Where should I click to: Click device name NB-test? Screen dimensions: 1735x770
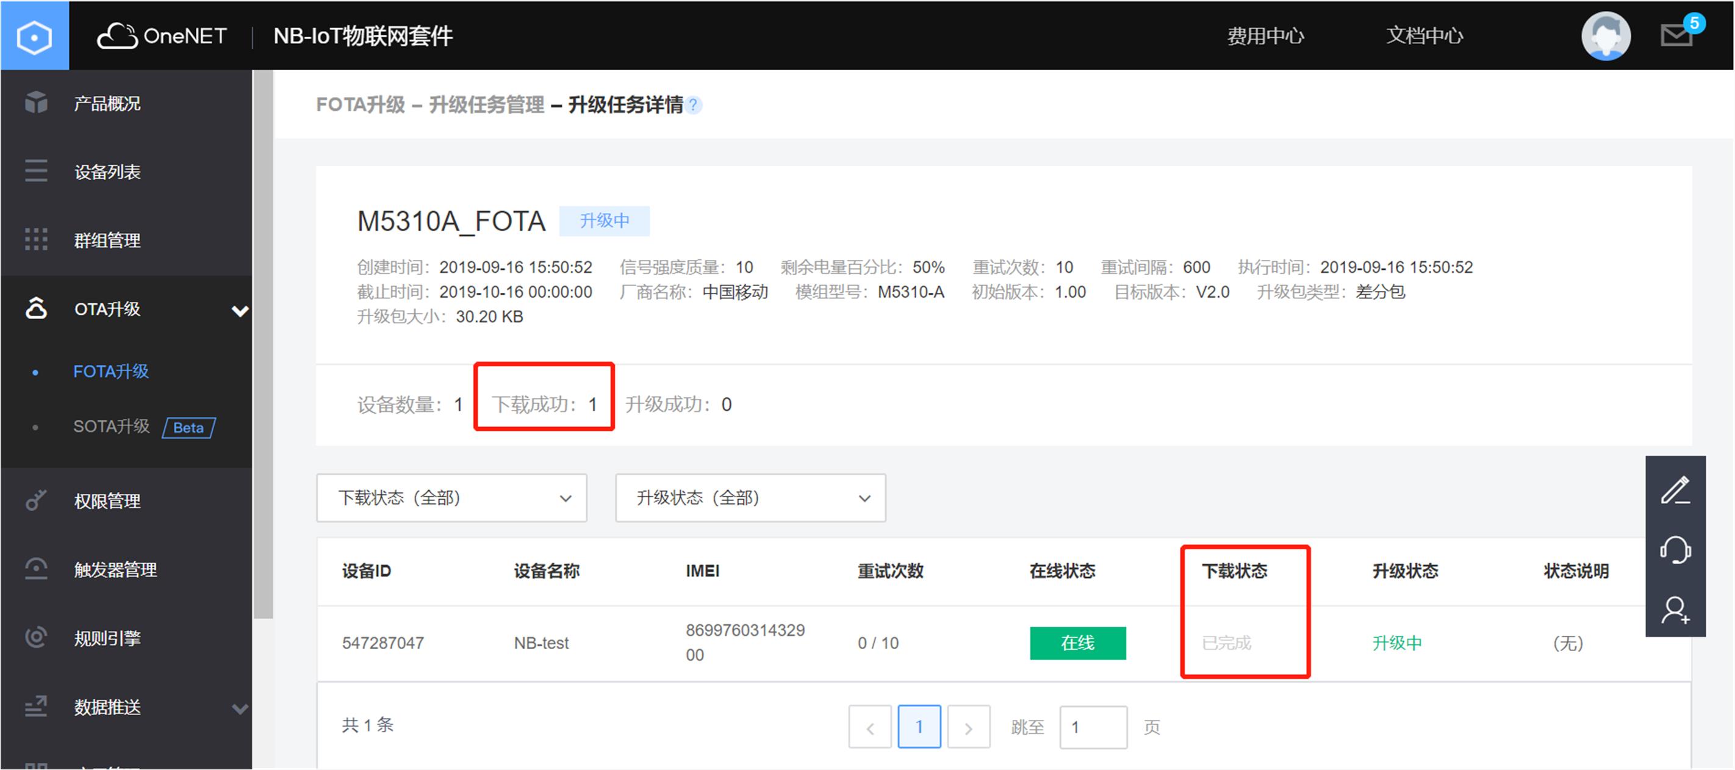coord(541,642)
